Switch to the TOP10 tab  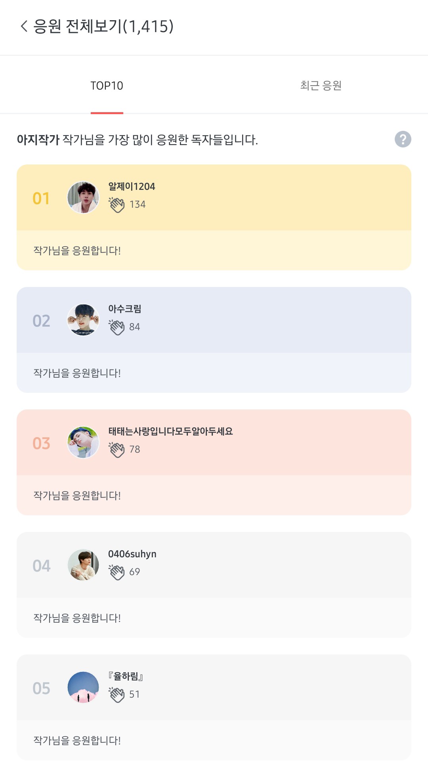107,86
